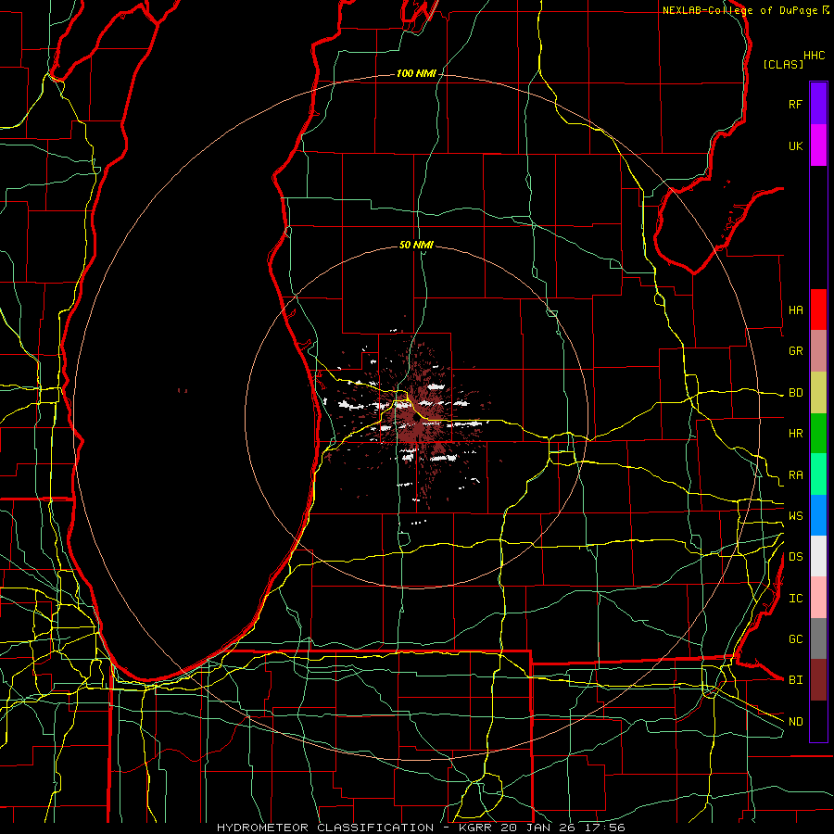Viewport: 834px width, 834px height.
Task: Click the 17:56 timestamp text
Action: pos(605,828)
